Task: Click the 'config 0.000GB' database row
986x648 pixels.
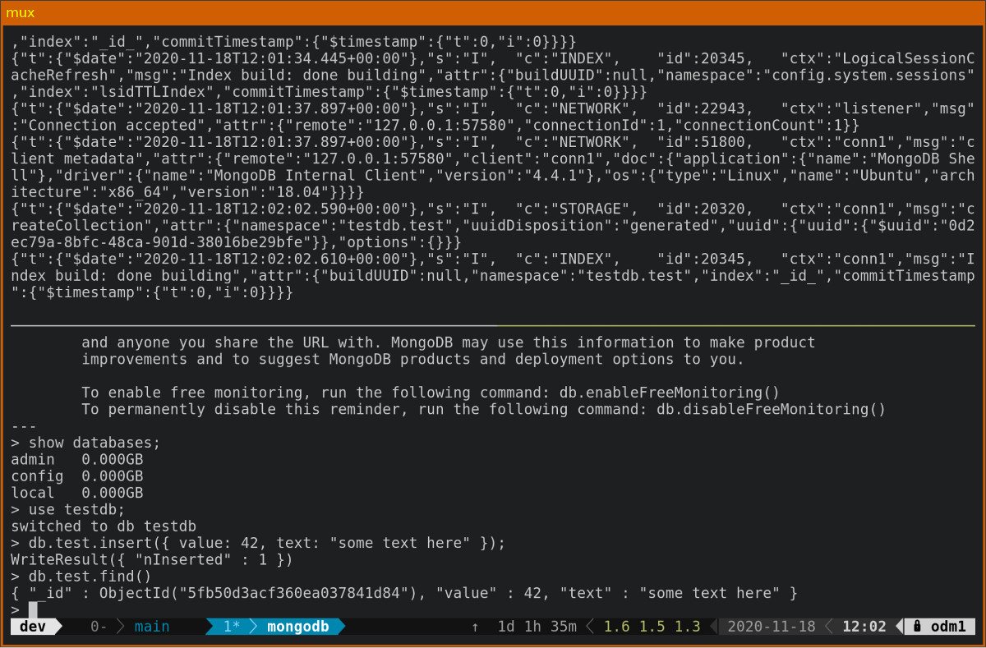Action: click(77, 476)
